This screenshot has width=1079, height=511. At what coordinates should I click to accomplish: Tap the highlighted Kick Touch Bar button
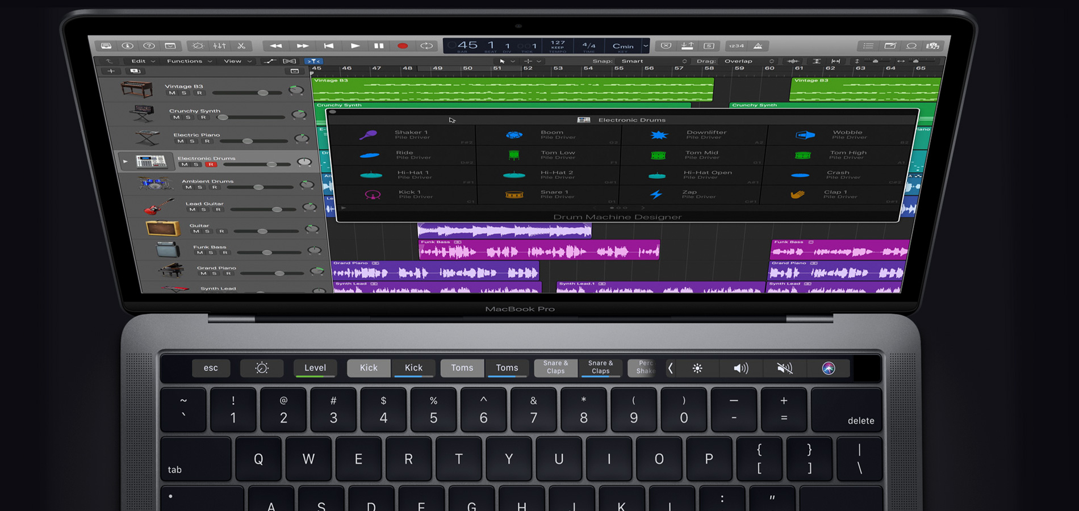(x=369, y=368)
